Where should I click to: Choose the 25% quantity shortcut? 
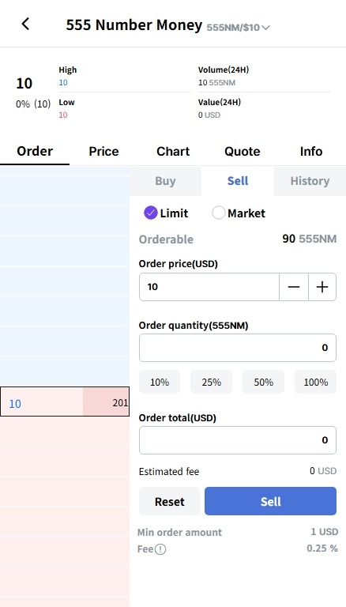[x=212, y=382]
